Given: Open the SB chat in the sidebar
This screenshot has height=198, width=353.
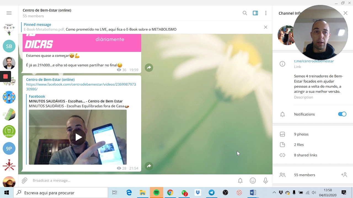Looking at the screenshot, I should pyautogui.click(x=9, y=46).
